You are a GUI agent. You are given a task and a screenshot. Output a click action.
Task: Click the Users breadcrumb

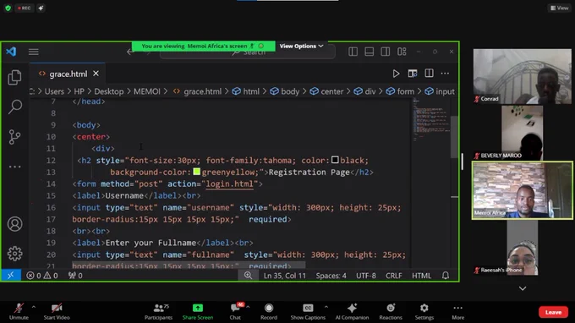[x=54, y=91]
